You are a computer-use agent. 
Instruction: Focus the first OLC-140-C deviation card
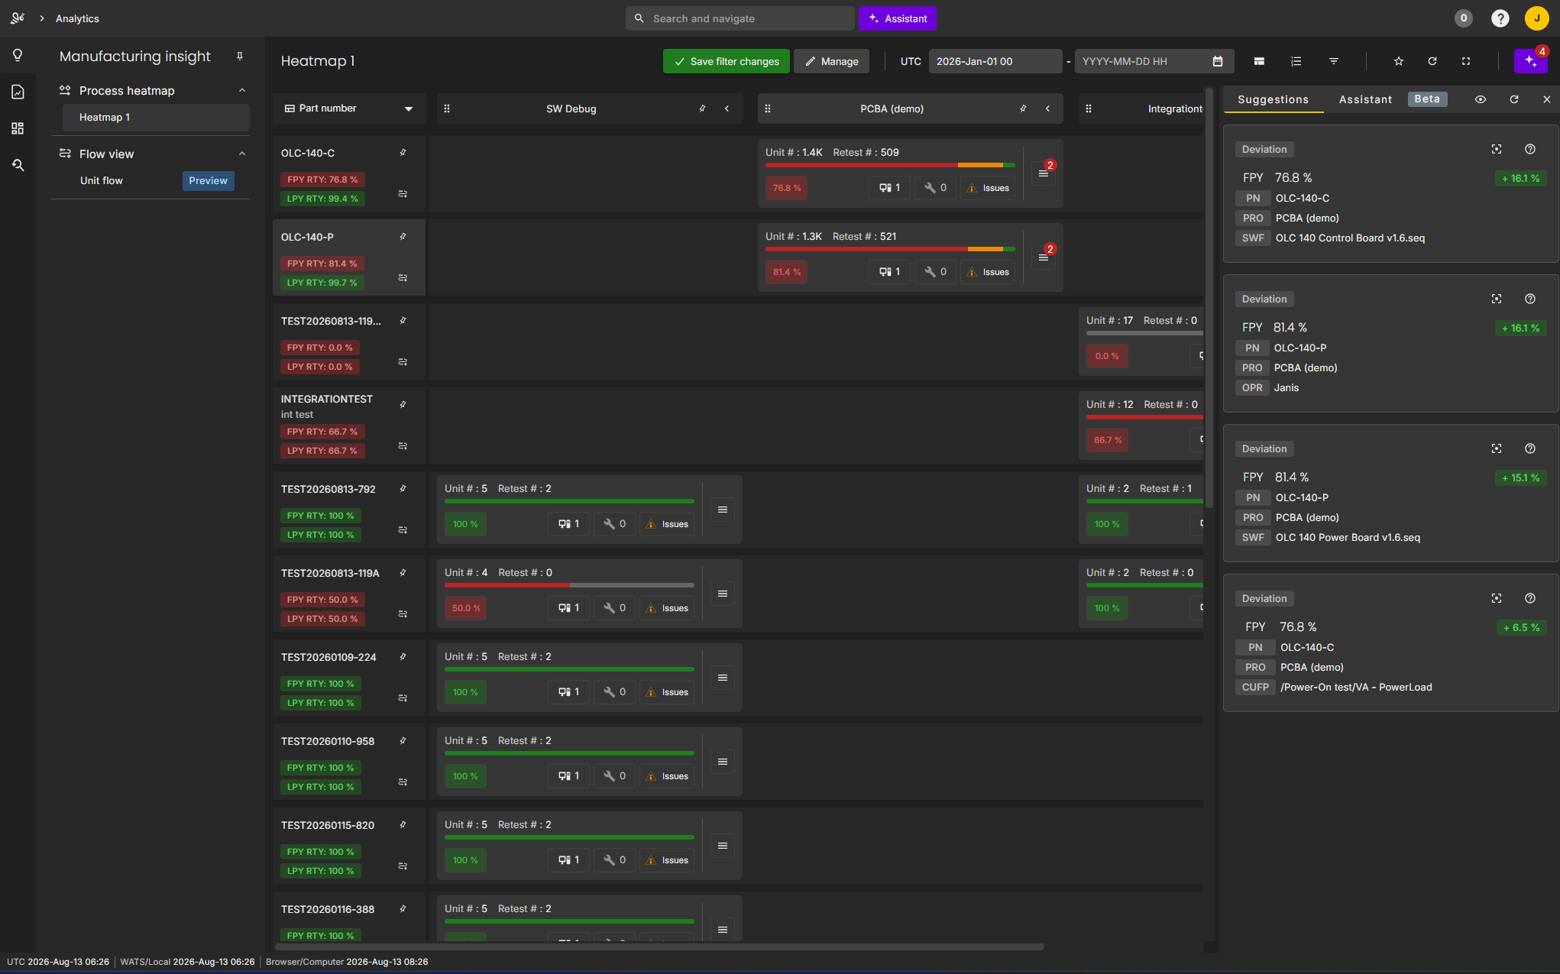click(1497, 149)
